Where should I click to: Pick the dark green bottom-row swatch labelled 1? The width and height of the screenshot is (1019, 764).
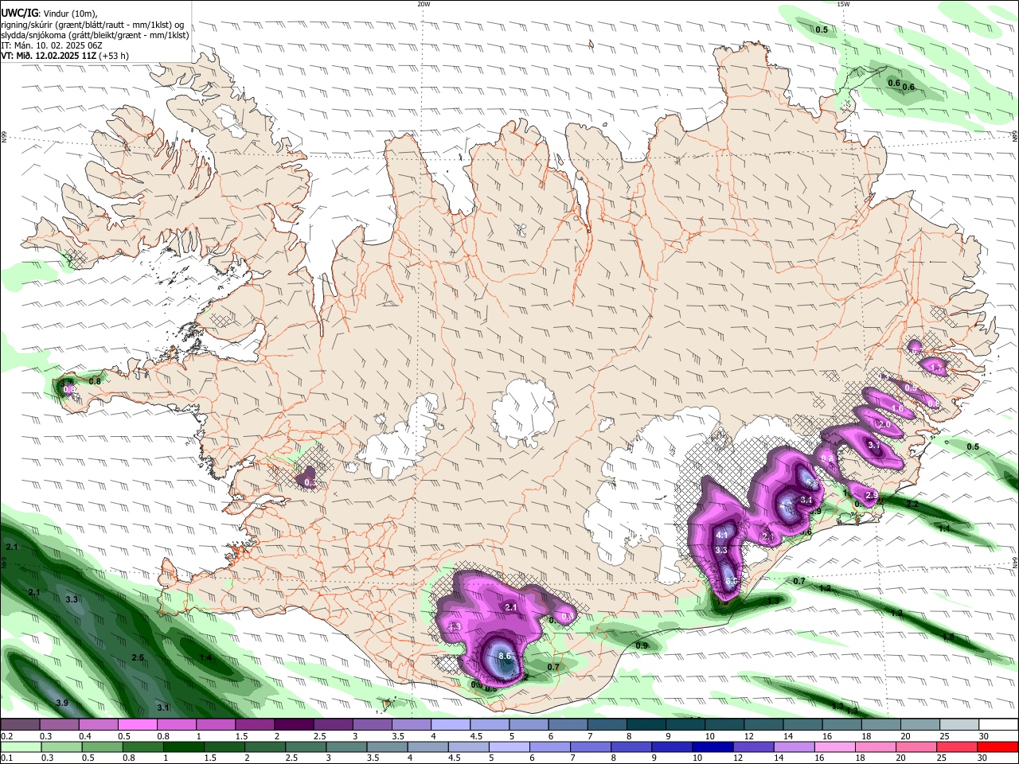point(183,746)
